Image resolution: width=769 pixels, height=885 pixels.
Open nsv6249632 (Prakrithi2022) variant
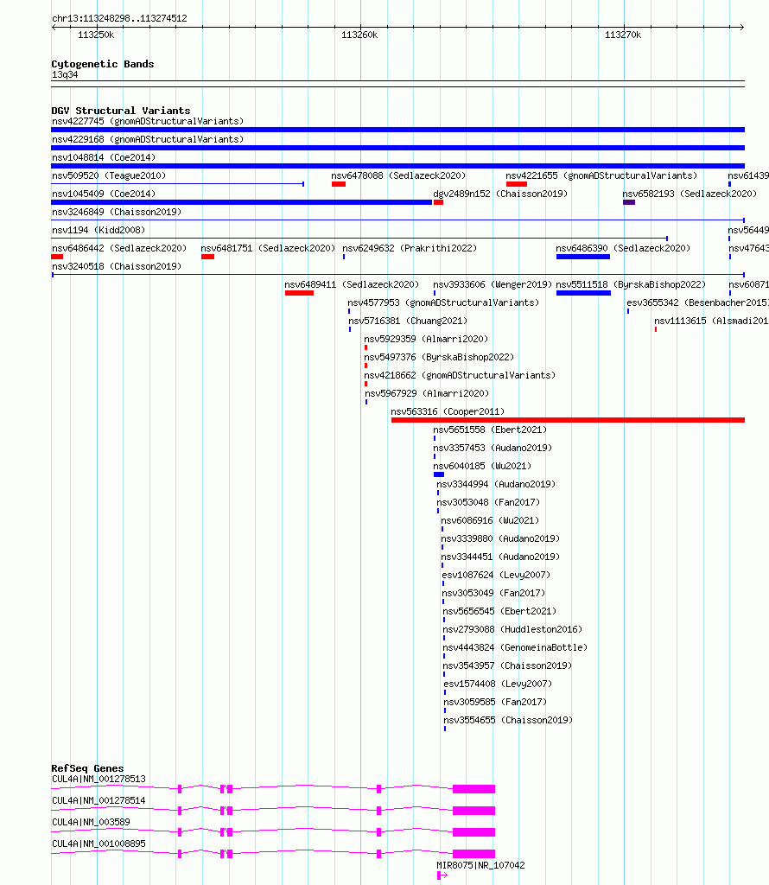pos(410,248)
